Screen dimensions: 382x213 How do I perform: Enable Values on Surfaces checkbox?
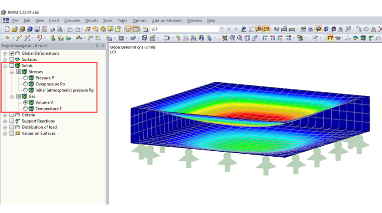[12, 134]
